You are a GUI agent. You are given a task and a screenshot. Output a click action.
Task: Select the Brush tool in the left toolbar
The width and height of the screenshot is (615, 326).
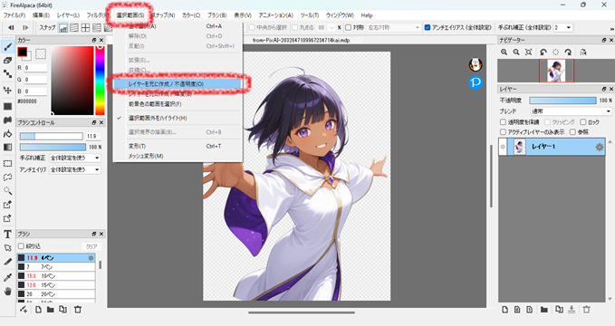point(7,47)
